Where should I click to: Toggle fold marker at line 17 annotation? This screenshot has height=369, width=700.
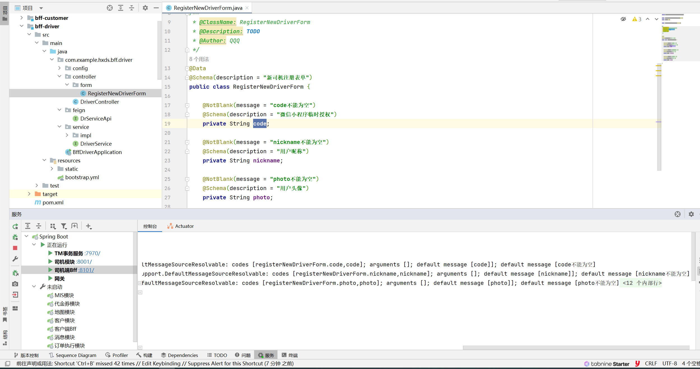[x=187, y=105]
